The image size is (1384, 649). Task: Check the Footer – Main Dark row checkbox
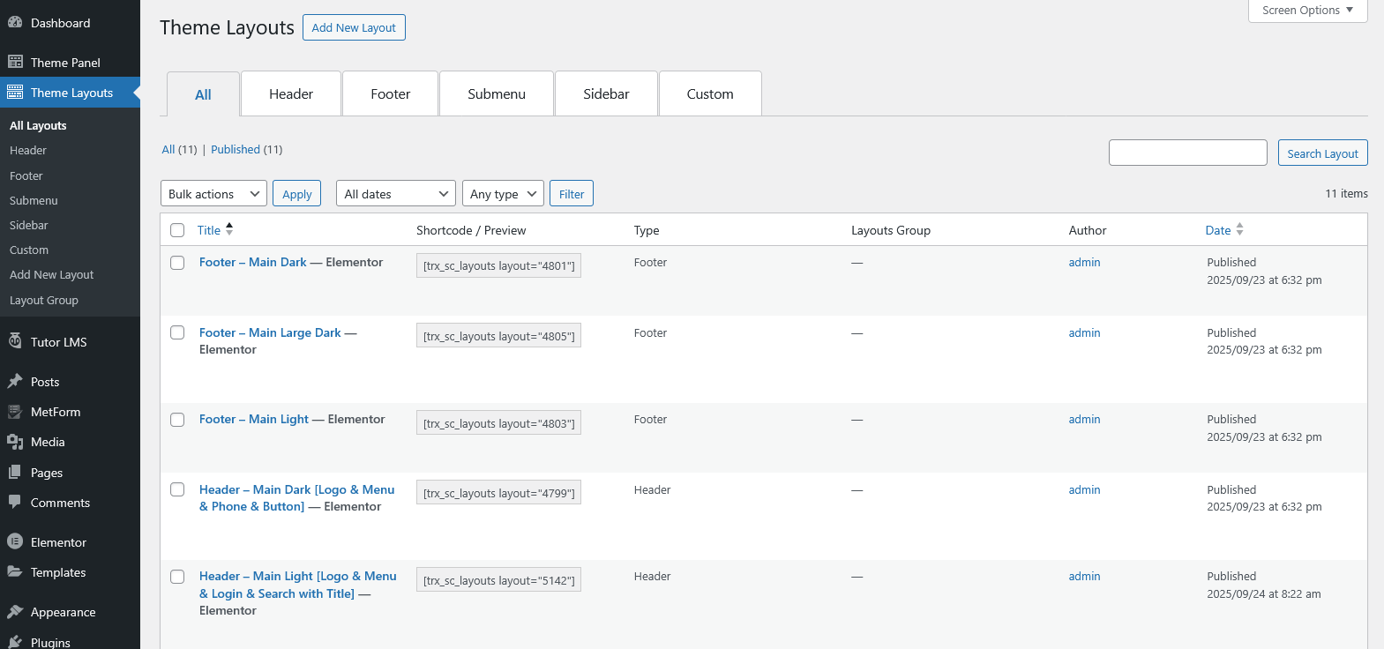tap(177, 263)
